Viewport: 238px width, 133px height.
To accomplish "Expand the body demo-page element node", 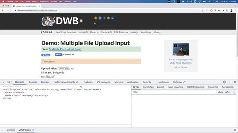I will (37, 95).
